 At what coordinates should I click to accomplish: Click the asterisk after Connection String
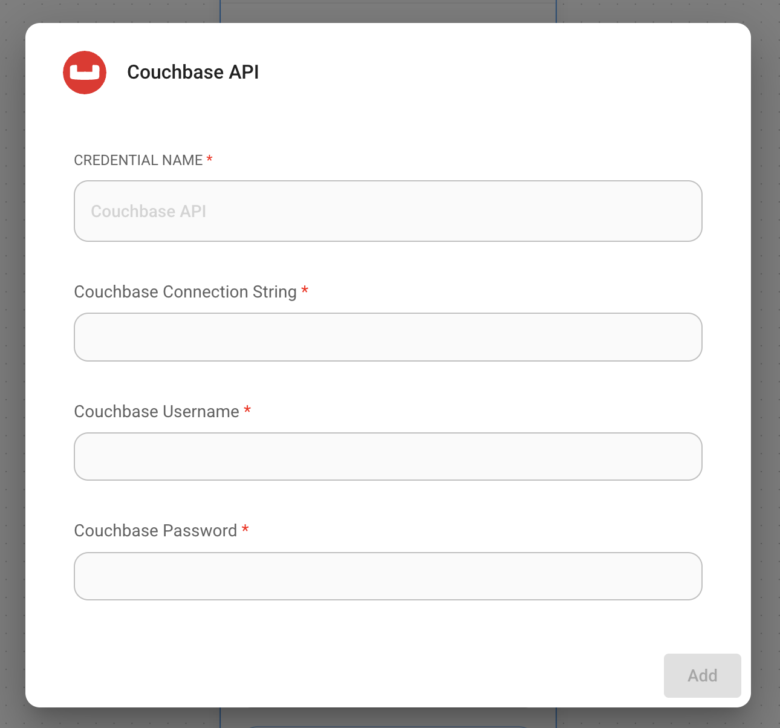coord(305,291)
